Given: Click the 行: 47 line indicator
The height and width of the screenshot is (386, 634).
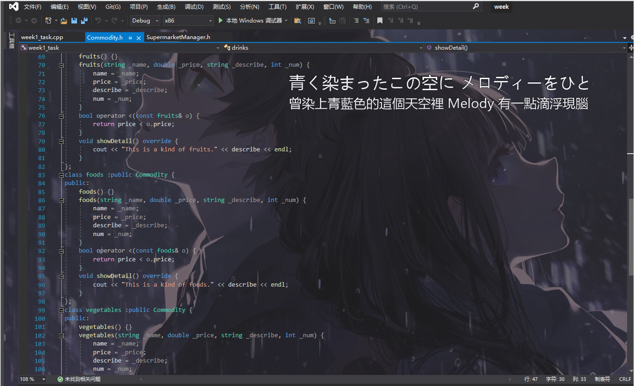Looking at the screenshot, I should pos(531,379).
